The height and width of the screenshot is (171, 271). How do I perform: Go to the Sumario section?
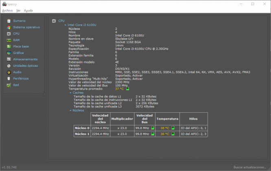pos(20,21)
